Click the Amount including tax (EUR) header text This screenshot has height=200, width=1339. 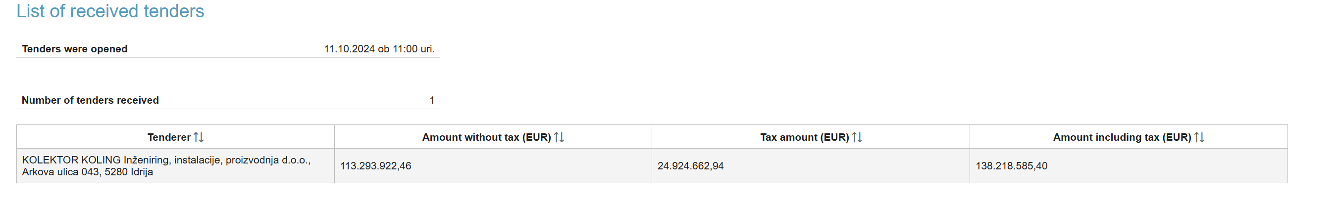pos(1122,137)
